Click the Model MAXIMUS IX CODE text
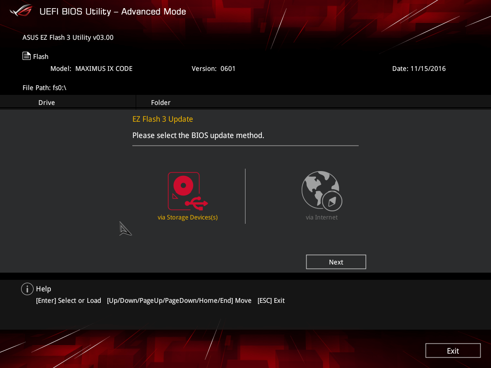Screen dimensions: 491x368 [92, 69]
